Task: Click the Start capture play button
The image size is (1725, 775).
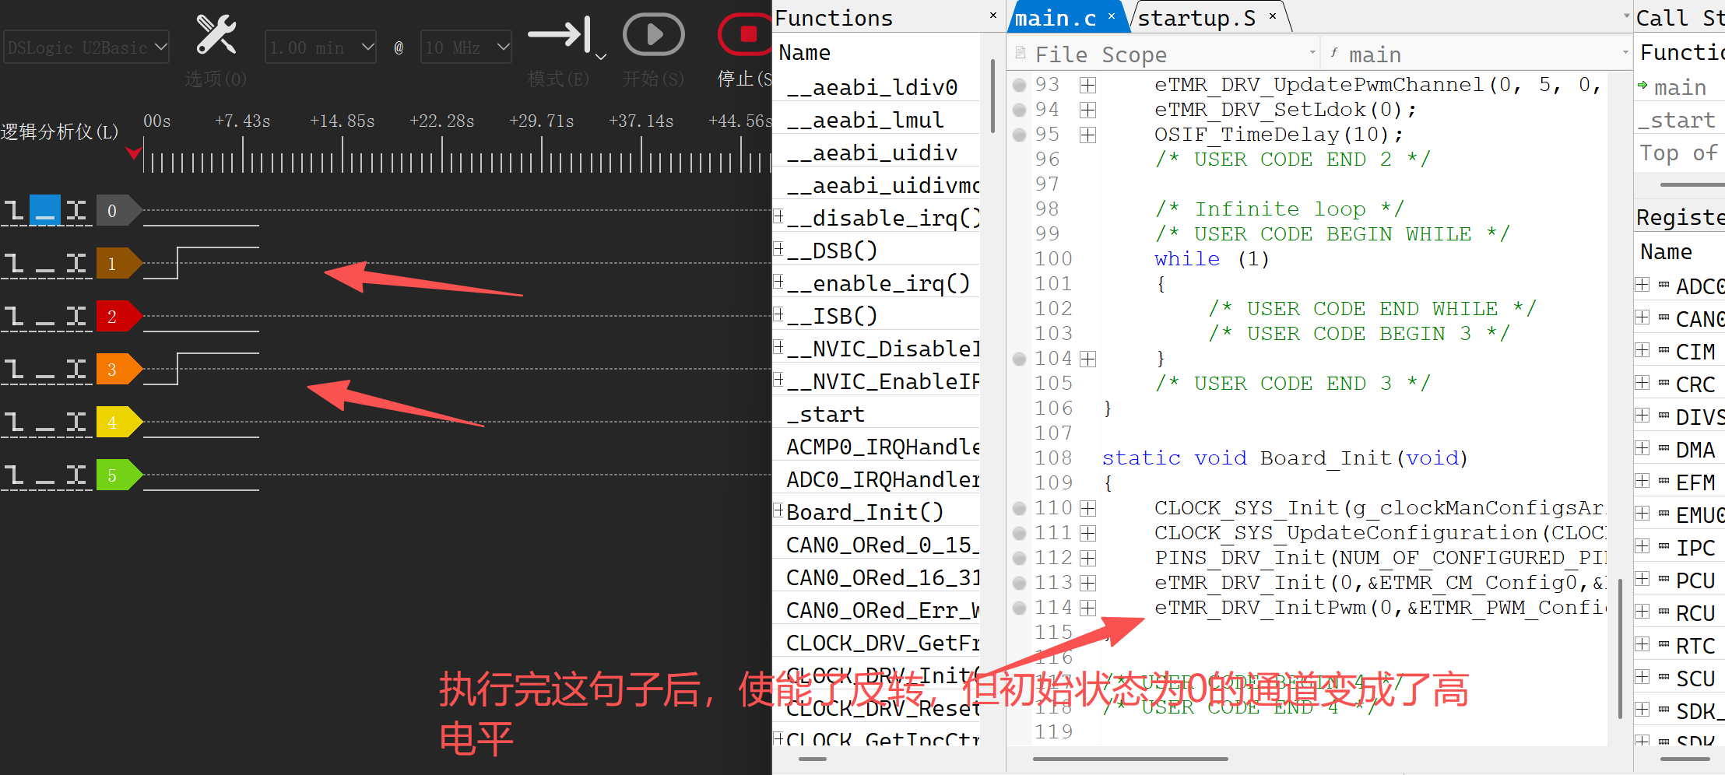Action: click(653, 35)
